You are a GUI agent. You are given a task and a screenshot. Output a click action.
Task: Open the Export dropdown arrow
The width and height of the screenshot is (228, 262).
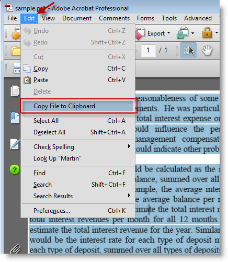pos(168,32)
